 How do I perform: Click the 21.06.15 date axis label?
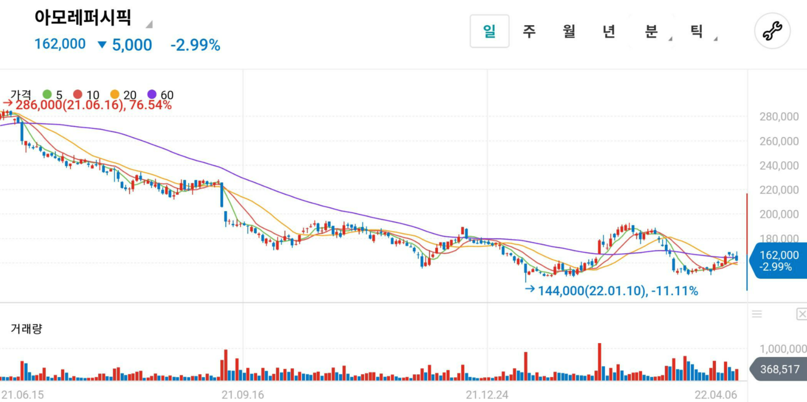[22, 395]
